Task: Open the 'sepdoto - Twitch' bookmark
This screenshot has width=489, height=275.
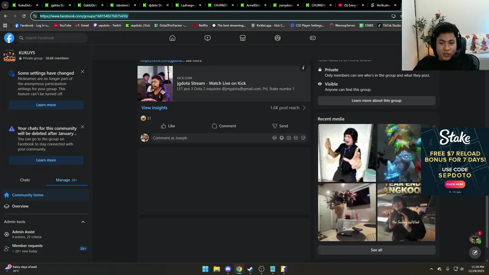Action: point(107,26)
